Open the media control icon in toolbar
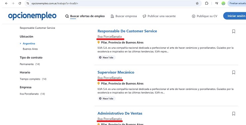Viewport: 246px width, 125px height. [x=217, y=3]
